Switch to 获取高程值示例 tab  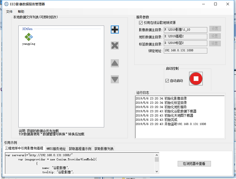80,149
